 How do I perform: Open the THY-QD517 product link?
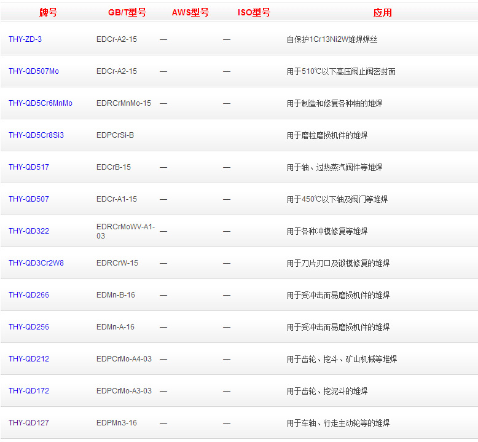(x=29, y=167)
